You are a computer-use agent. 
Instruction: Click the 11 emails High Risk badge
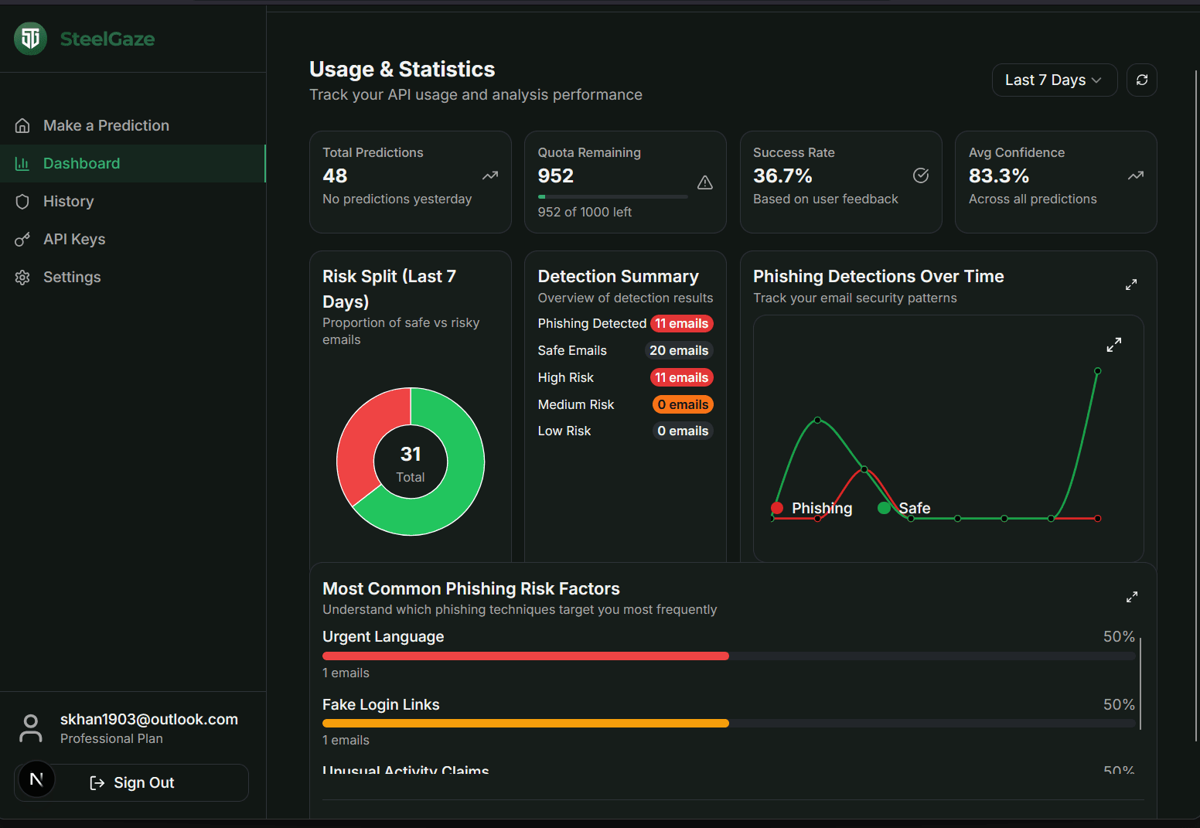click(682, 377)
